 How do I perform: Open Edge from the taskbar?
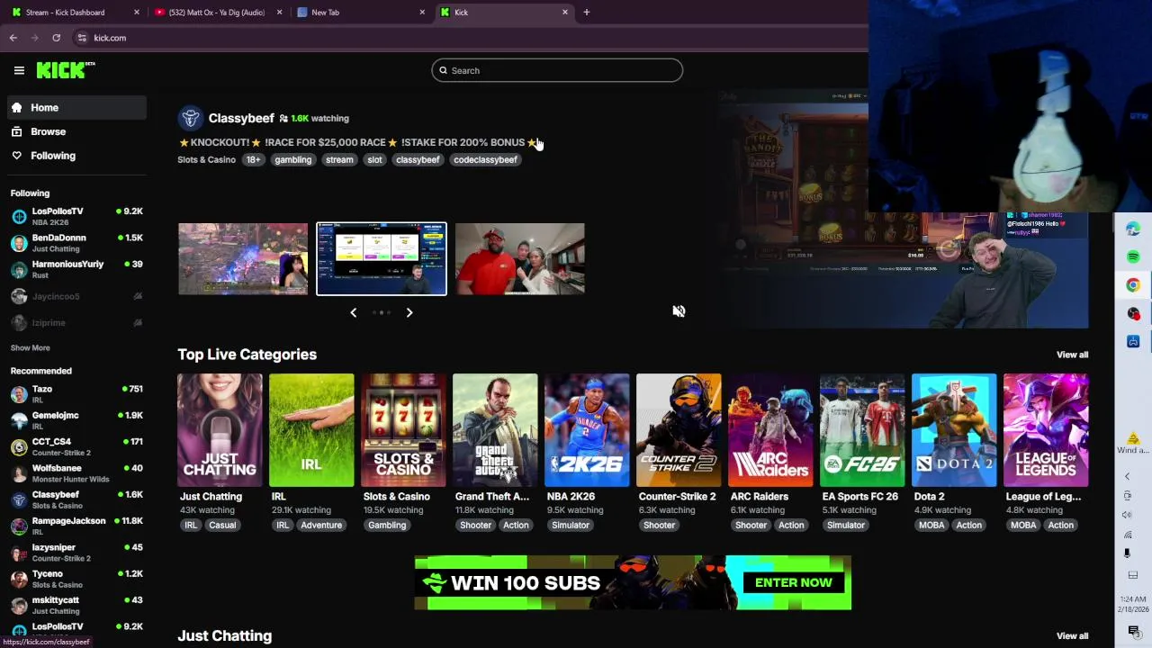pos(1133,229)
